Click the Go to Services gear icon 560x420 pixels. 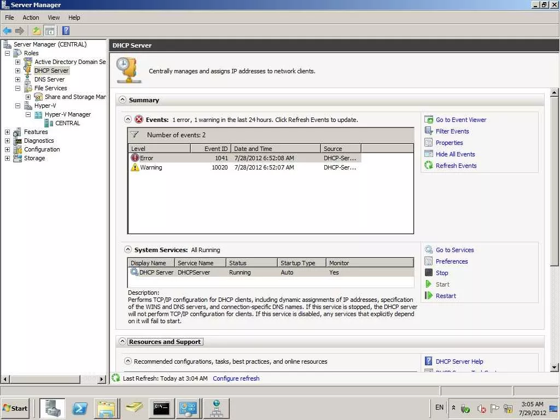pos(429,249)
